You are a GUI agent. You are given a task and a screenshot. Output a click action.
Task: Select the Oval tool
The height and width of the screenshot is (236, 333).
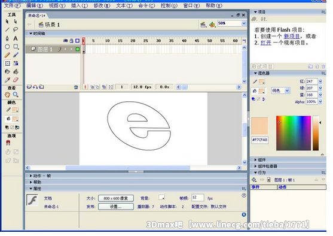coord(7,47)
